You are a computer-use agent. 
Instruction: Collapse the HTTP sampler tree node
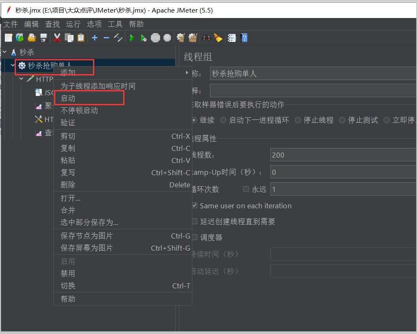(x=21, y=79)
